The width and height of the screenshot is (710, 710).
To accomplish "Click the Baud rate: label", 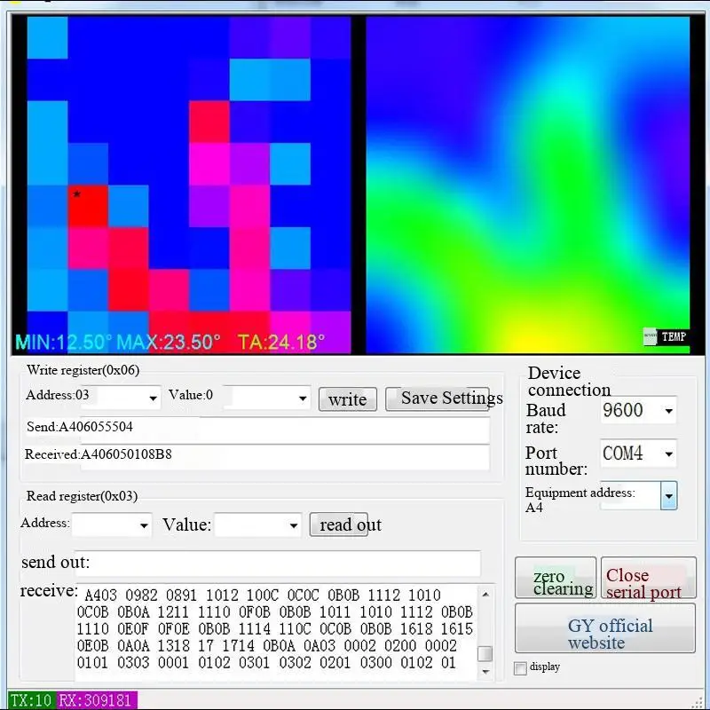I will pyautogui.click(x=546, y=418).
